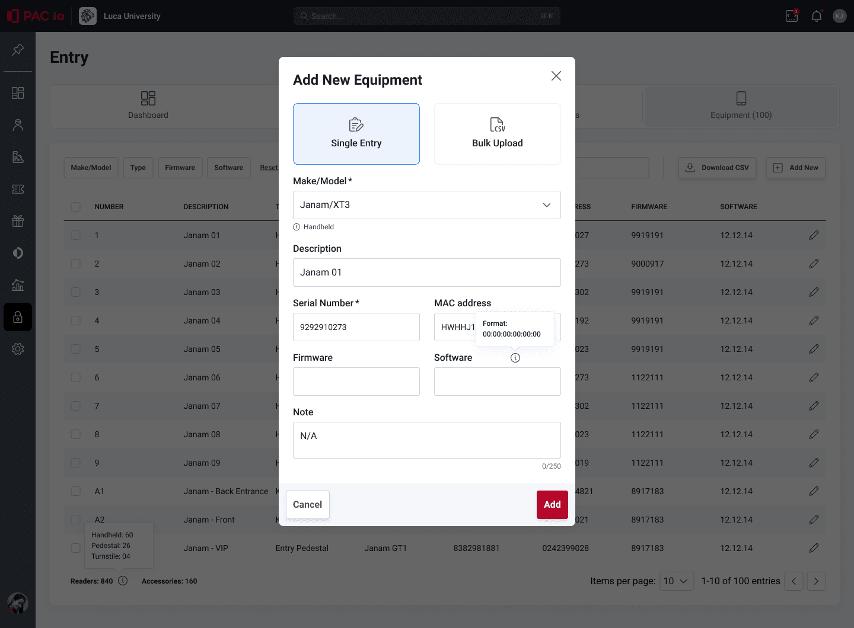The image size is (854, 628).
Task: Open the Firmware filter
Action: 180,168
